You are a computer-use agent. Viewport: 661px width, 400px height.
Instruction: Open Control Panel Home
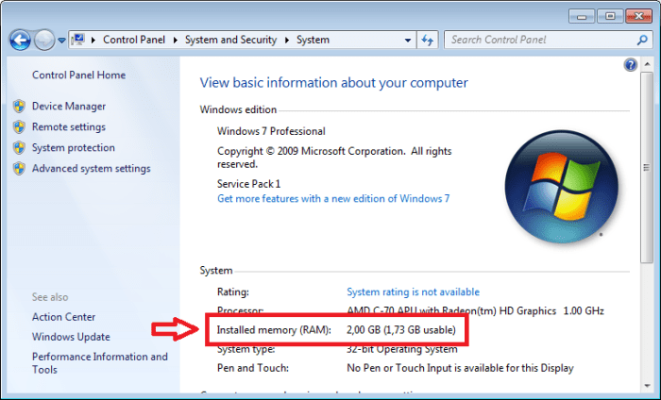pos(78,75)
